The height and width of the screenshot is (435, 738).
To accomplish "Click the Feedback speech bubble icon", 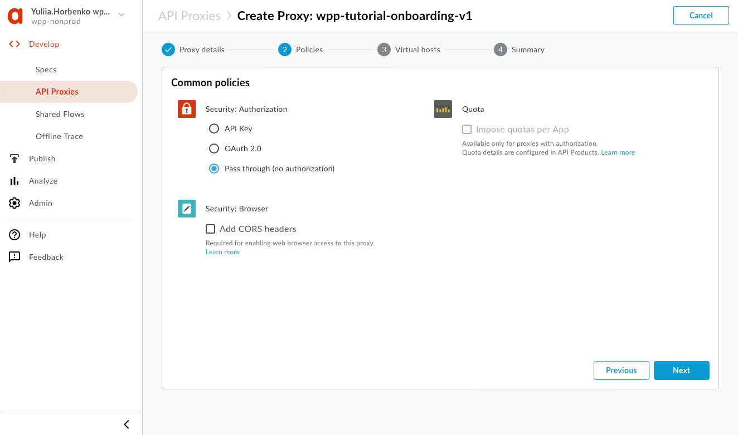I will click(14, 257).
